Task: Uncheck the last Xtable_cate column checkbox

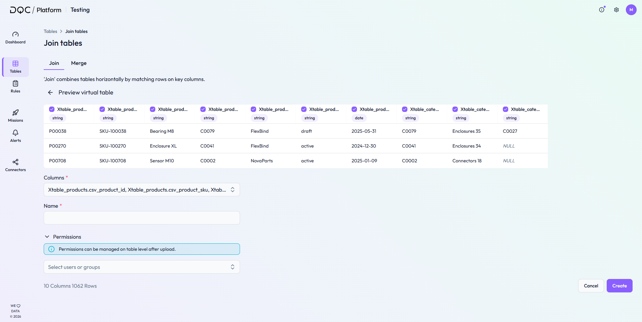Action: coord(506,109)
